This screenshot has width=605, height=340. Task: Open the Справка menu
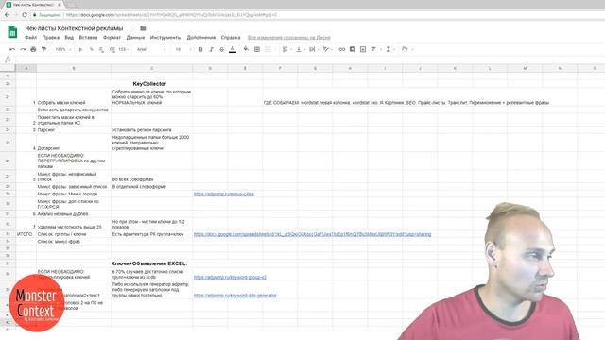point(231,38)
